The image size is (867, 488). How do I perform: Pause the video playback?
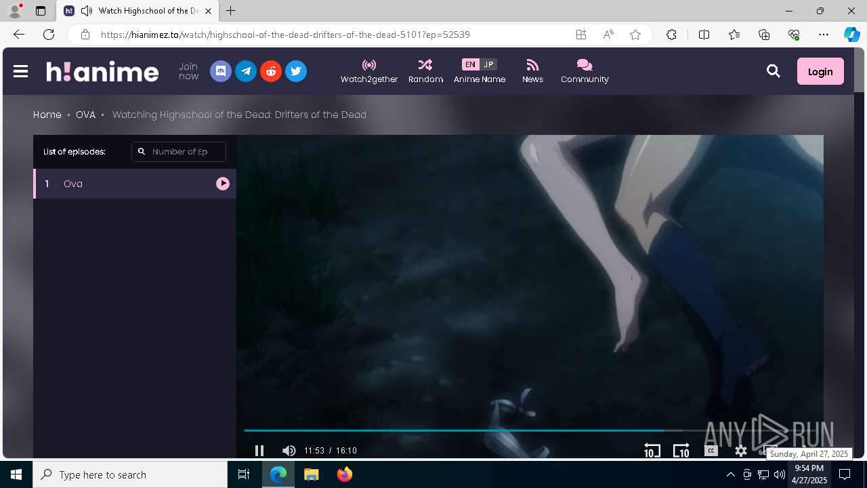(x=259, y=451)
